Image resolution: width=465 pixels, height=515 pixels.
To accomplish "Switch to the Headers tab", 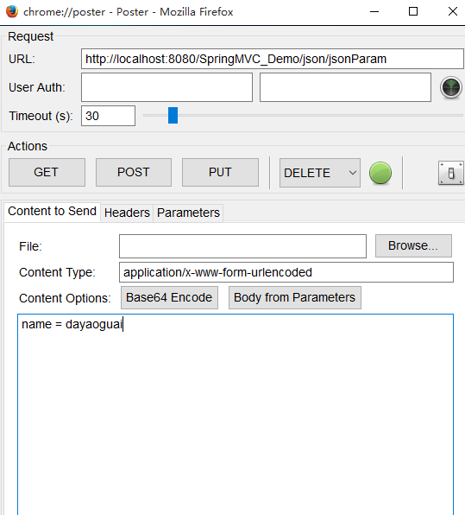I will (127, 213).
